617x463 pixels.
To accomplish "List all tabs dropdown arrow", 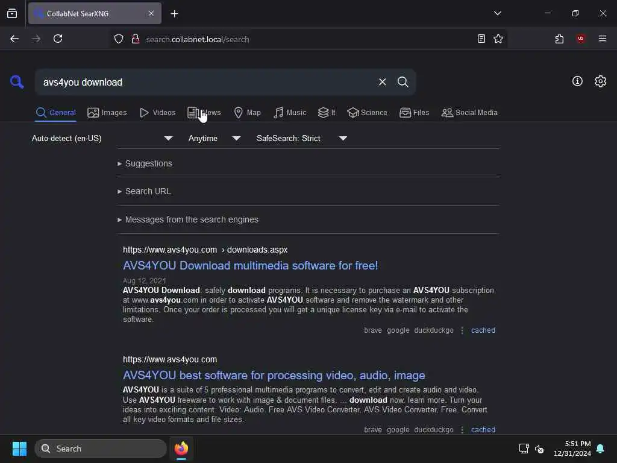I will [497, 13].
